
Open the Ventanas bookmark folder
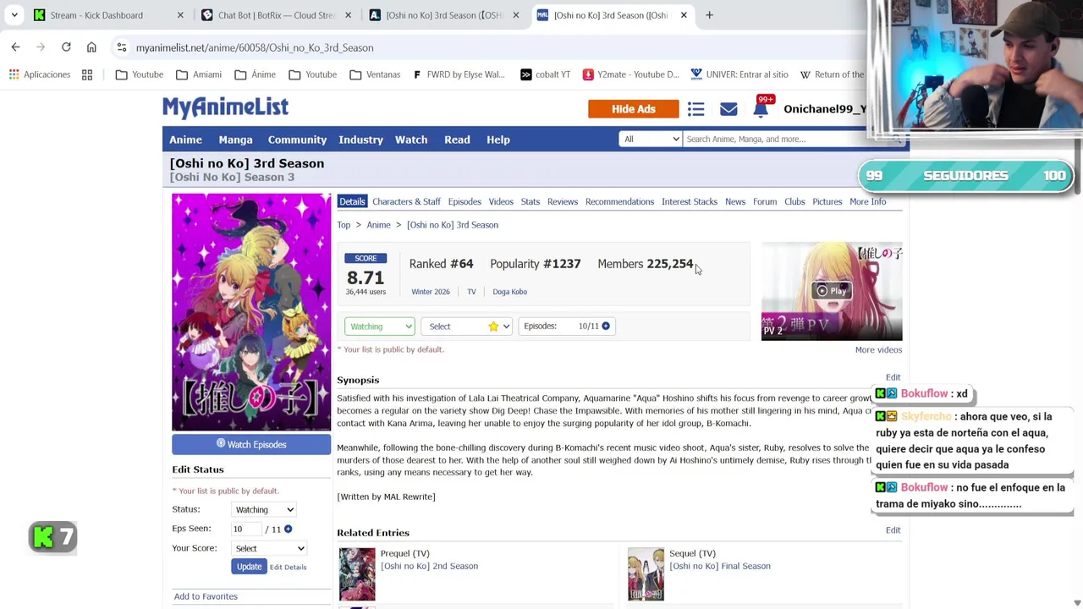tap(375, 74)
